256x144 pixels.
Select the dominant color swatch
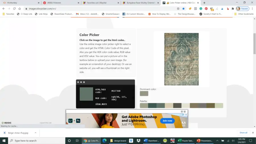pyautogui.click(x=144, y=93)
